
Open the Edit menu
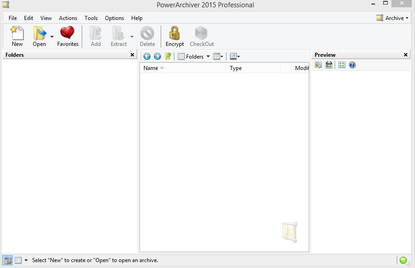(x=29, y=18)
